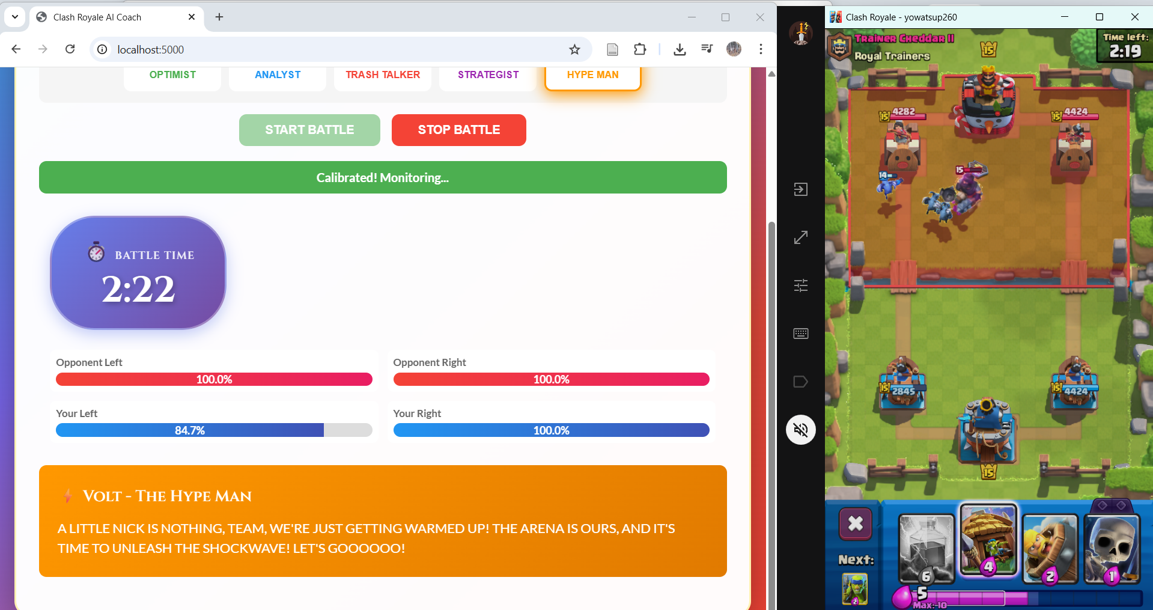Click the Trainer Cheddar II opponent name
Image resolution: width=1153 pixels, height=610 pixels.
click(904, 38)
